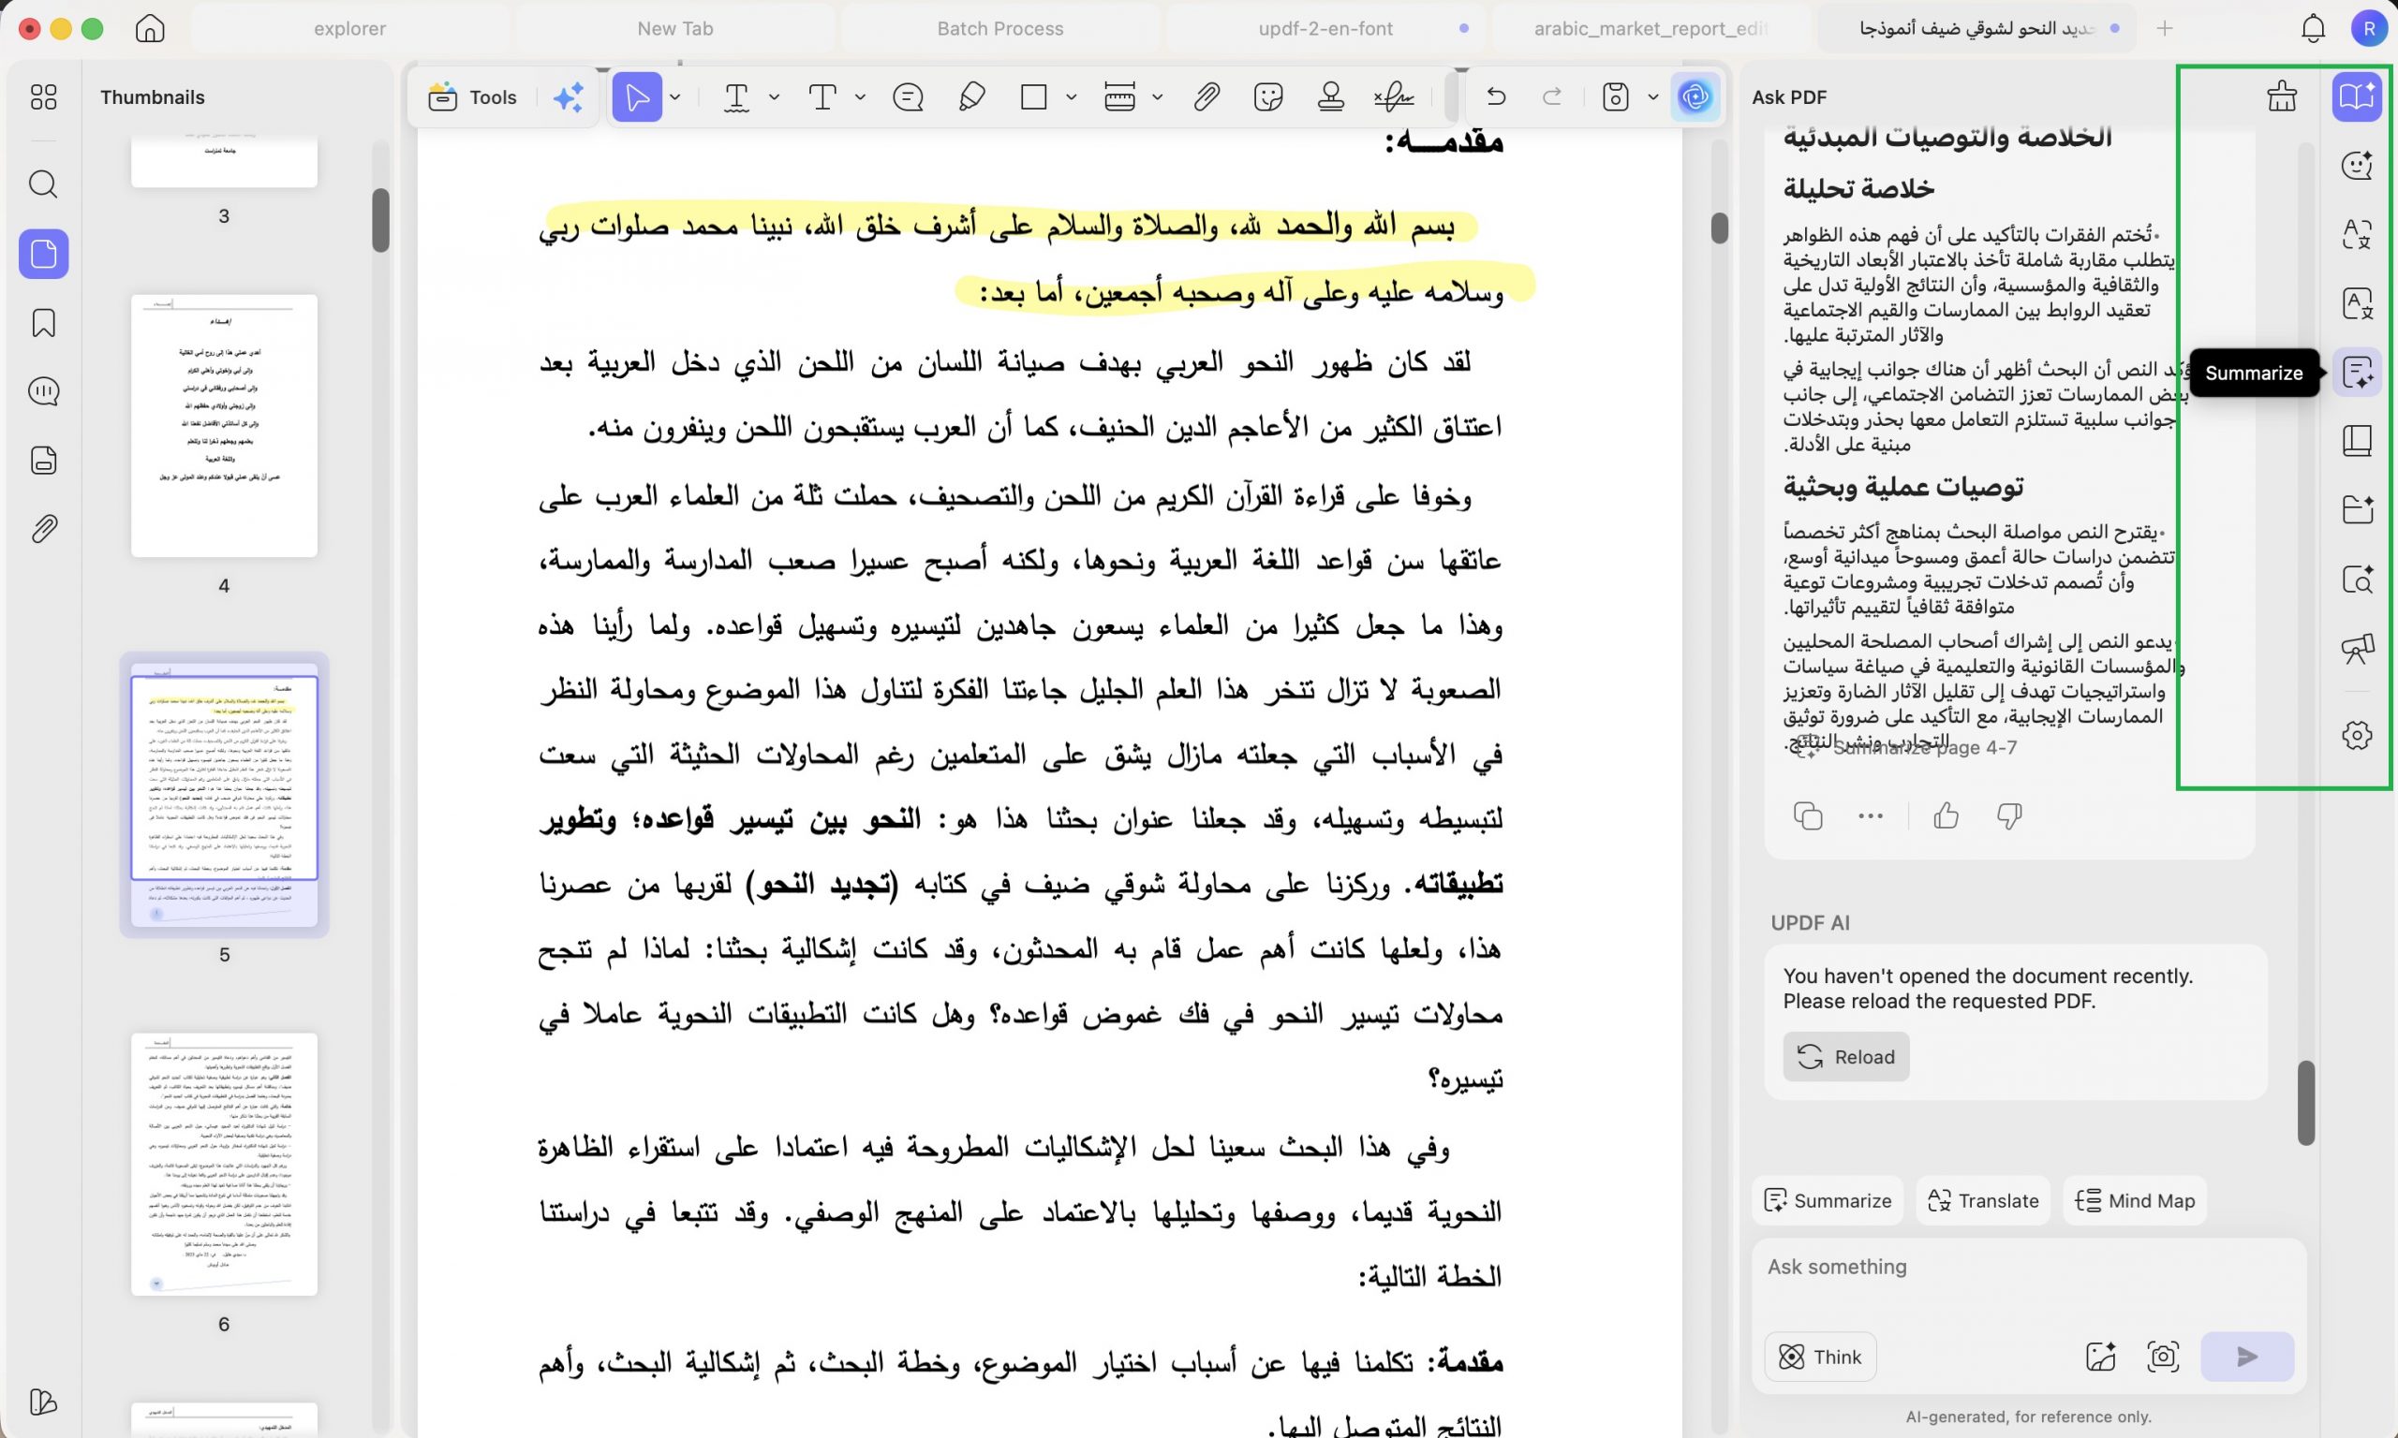Toggle the Think mode button
Viewport: 2398px width, 1438px height.
click(x=1820, y=1357)
